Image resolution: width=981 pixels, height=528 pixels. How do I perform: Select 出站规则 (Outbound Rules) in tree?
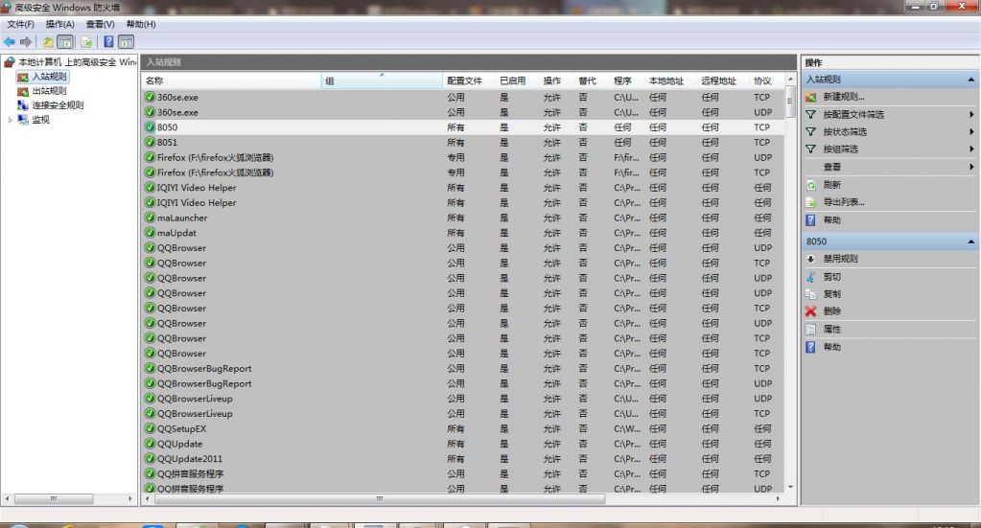pos(49,91)
